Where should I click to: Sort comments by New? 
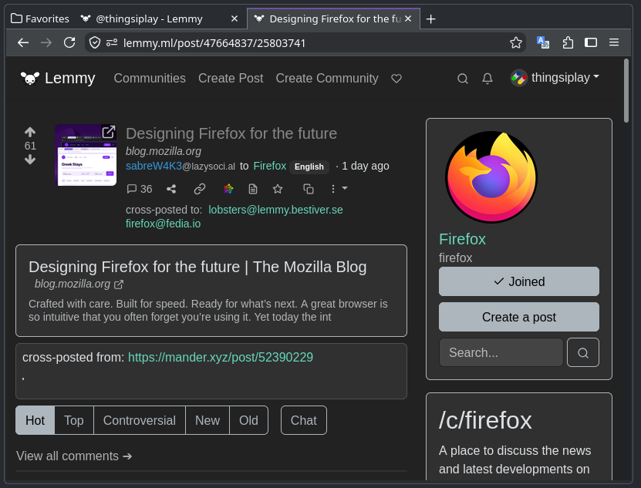(207, 420)
